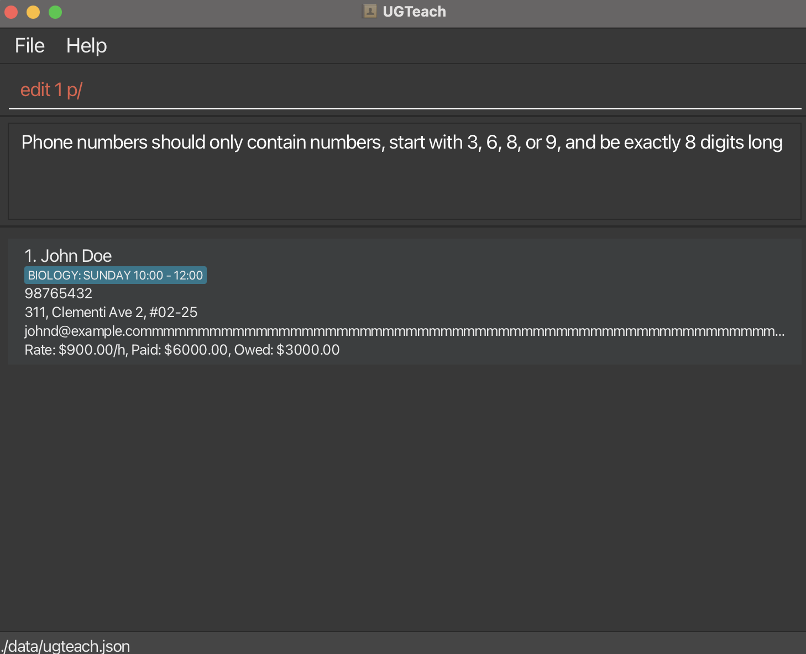Click the green zoom traffic light
This screenshot has height=654, width=806.
[55, 11]
